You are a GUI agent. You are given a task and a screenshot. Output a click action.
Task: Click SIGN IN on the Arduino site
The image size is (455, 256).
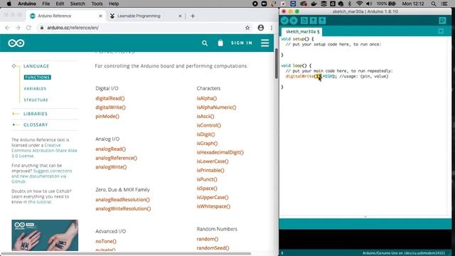[x=242, y=43]
